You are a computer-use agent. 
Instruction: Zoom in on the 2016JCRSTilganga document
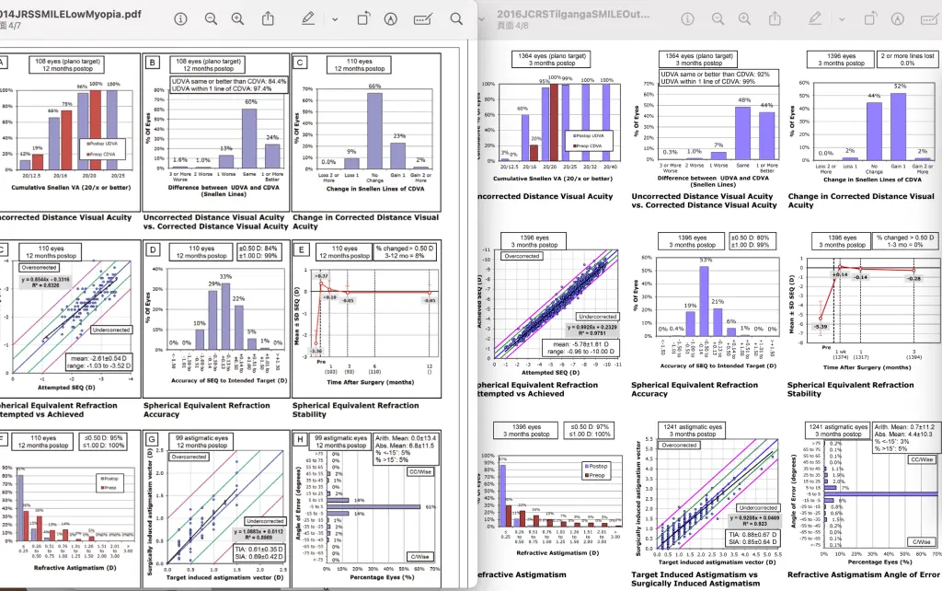(x=745, y=19)
